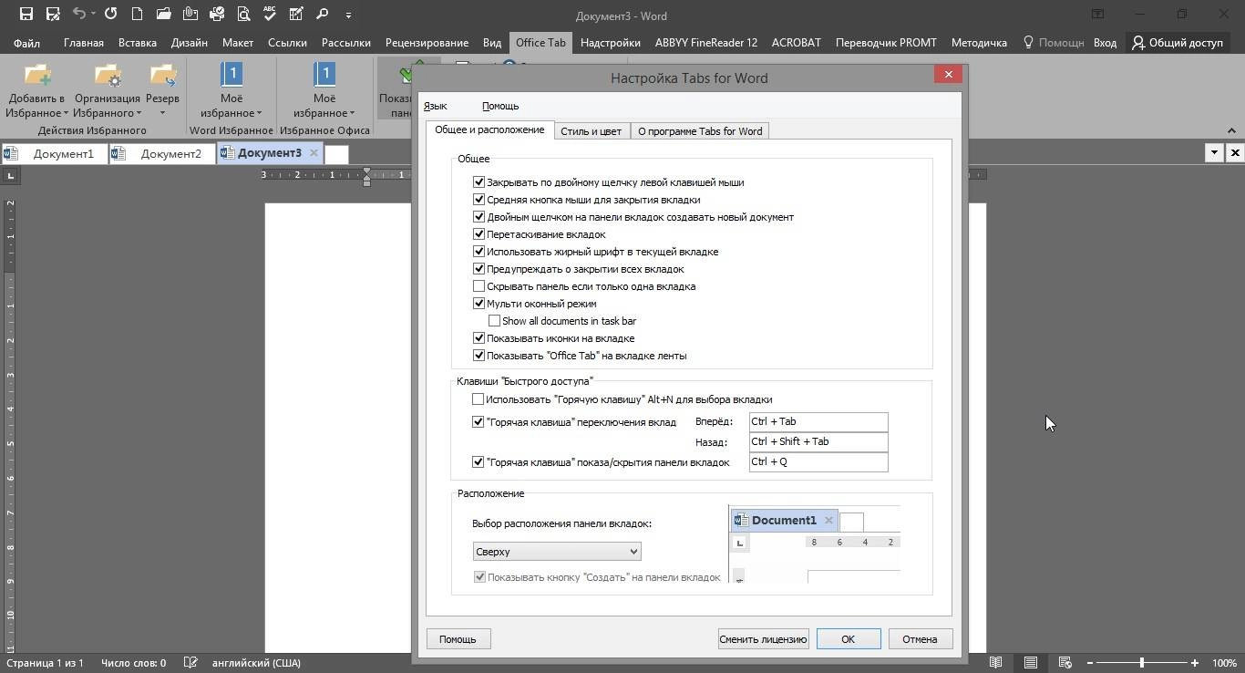Click the Undo arrow icon

(79, 15)
